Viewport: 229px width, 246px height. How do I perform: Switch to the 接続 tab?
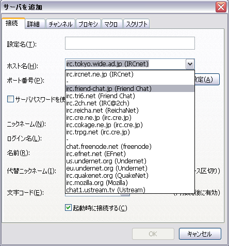(x=13, y=23)
